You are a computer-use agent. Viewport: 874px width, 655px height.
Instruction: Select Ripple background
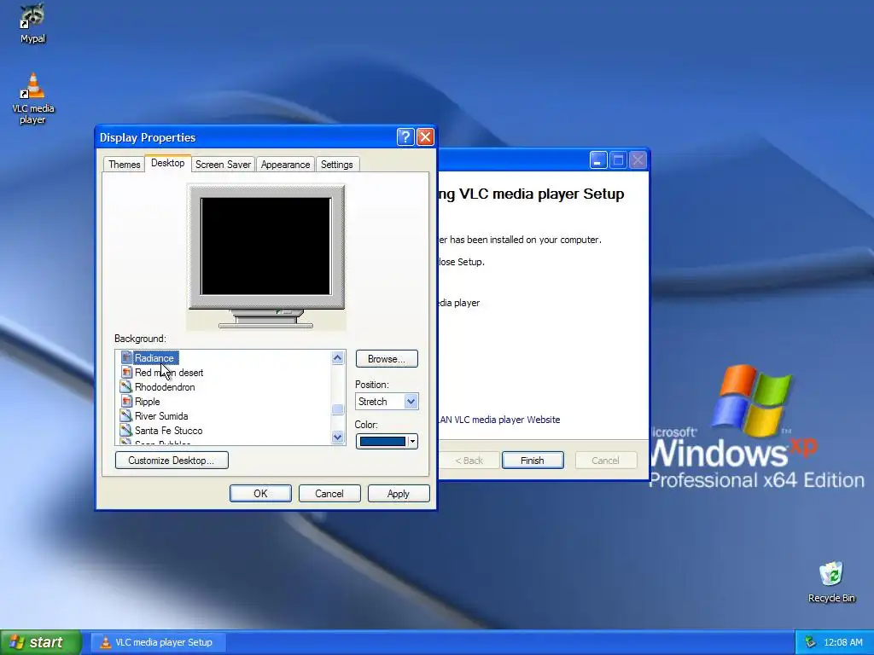(147, 401)
